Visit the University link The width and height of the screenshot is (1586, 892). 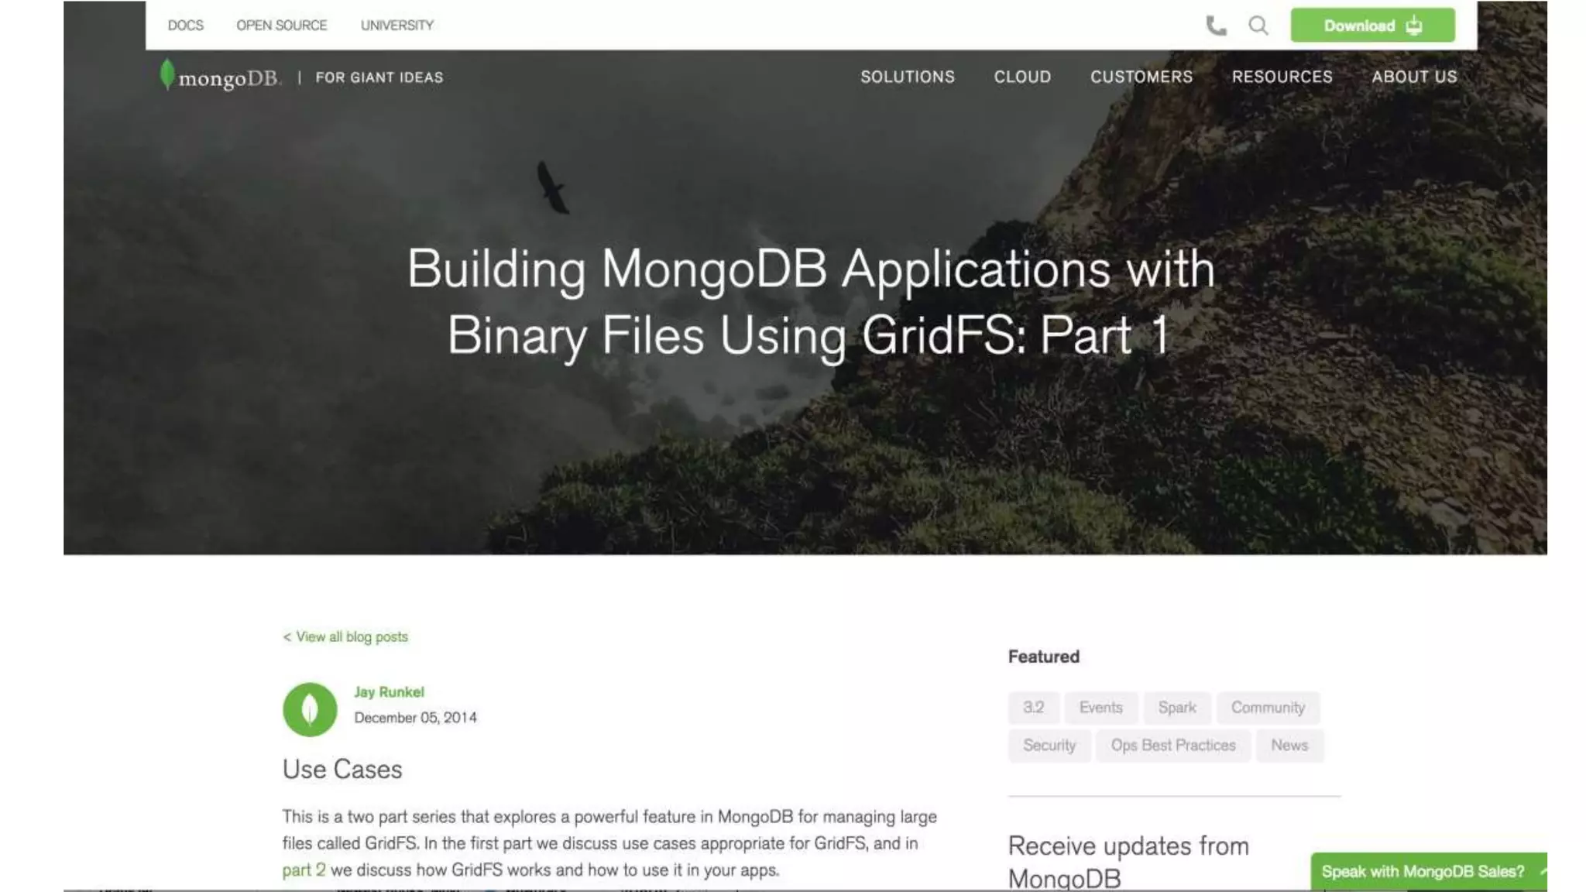pyautogui.click(x=396, y=26)
